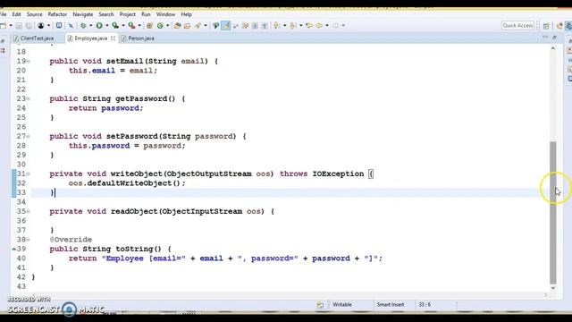This screenshot has height=322, width=572.
Task: Maximize the editor area
Action: coord(554,38)
